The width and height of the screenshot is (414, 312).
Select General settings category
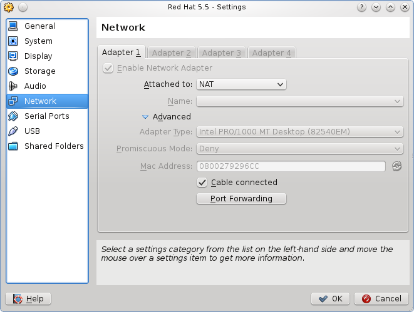pos(47,26)
